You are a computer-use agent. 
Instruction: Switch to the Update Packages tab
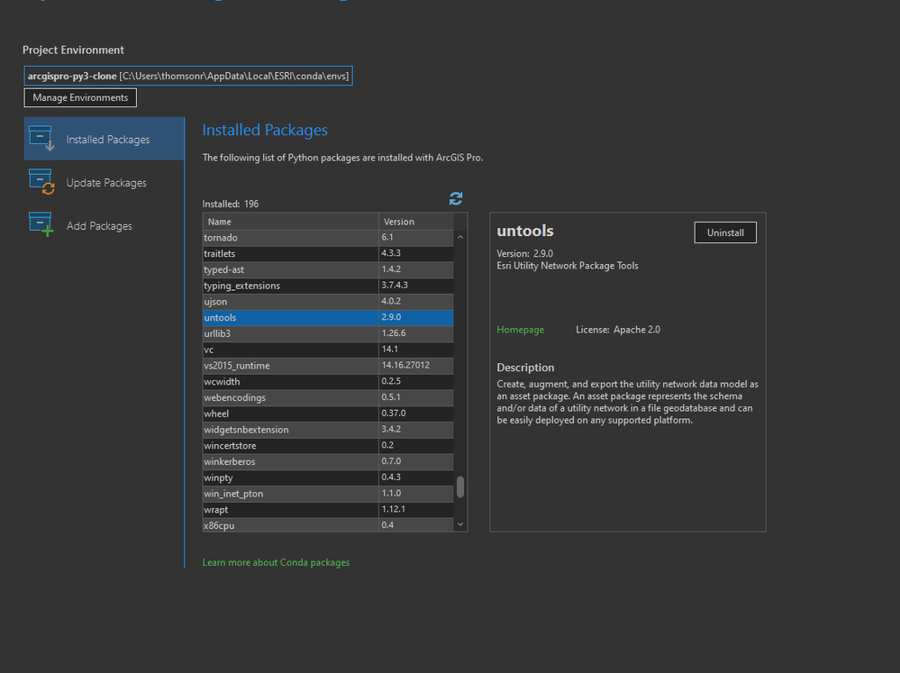click(105, 183)
